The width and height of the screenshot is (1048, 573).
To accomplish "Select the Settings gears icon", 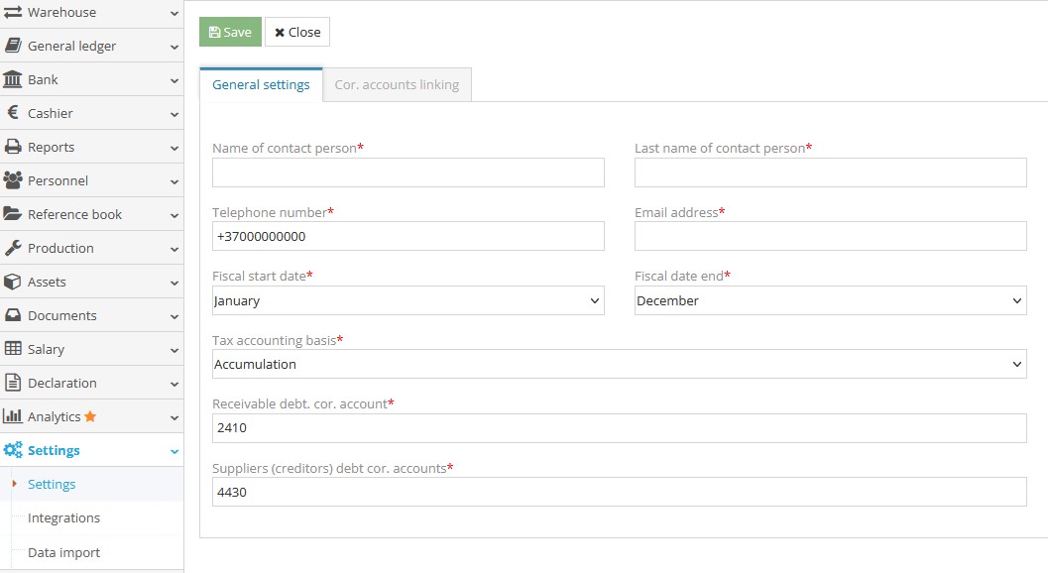I will [x=13, y=450].
